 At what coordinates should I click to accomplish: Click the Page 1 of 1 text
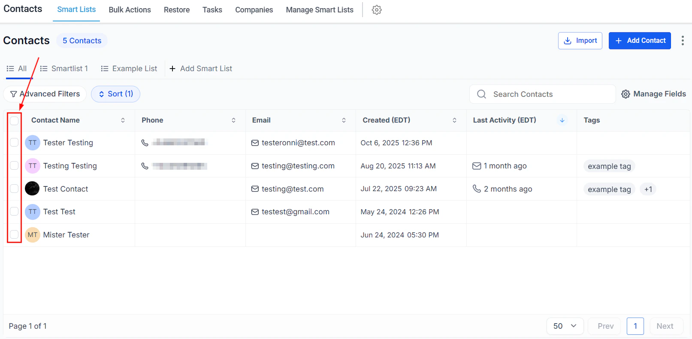[28, 326]
